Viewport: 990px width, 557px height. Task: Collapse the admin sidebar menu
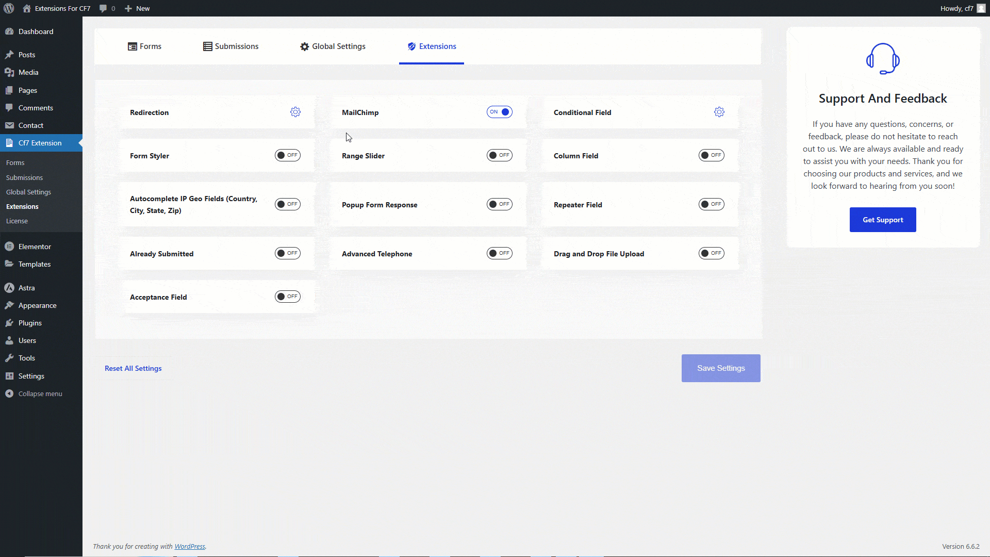coord(40,394)
